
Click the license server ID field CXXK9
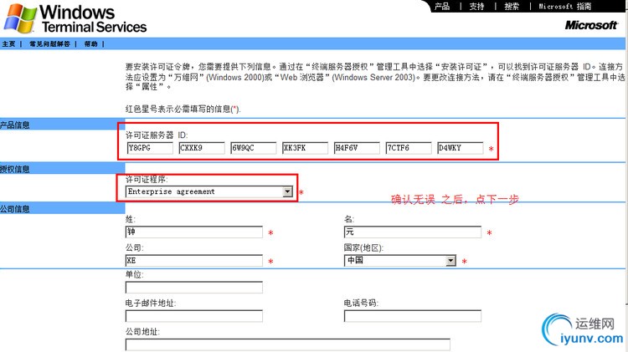pyautogui.click(x=202, y=148)
